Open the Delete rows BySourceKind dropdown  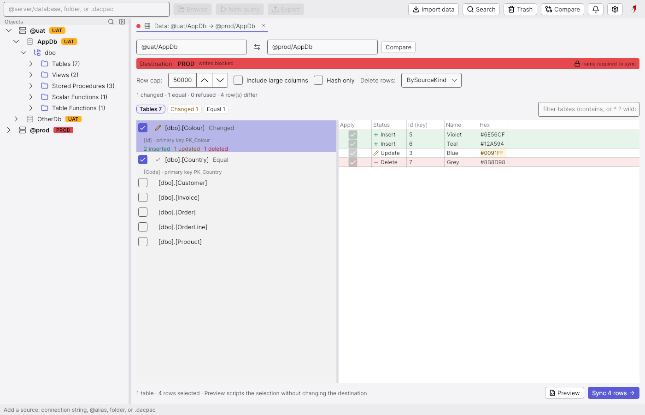[x=431, y=80]
